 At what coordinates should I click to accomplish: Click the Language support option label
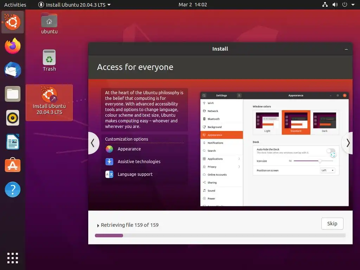pos(135,174)
